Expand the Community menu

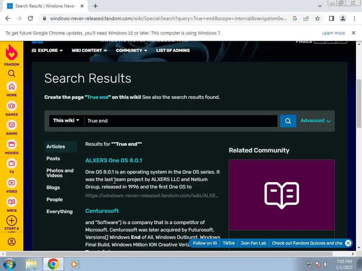pyautogui.click(x=132, y=50)
